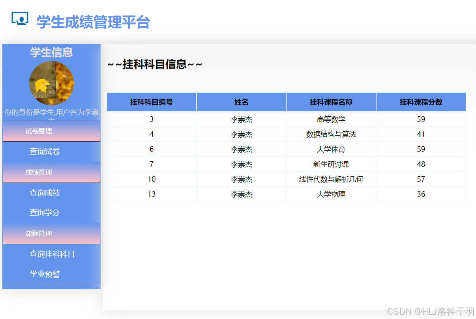Open 查询成绩 in the sidebar
Image resolution: width=476 pixels, height=319 pixels.
coord(45,193)
